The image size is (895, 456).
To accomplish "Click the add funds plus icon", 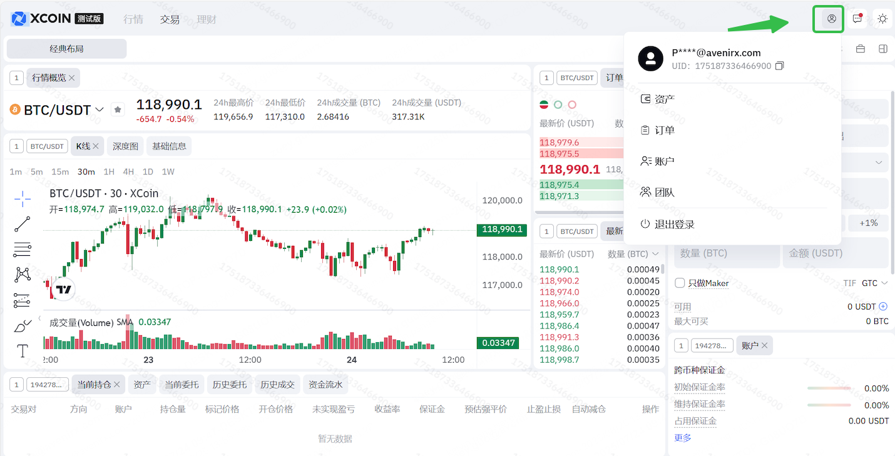I will pyautogui.click(x=883, y=307).
